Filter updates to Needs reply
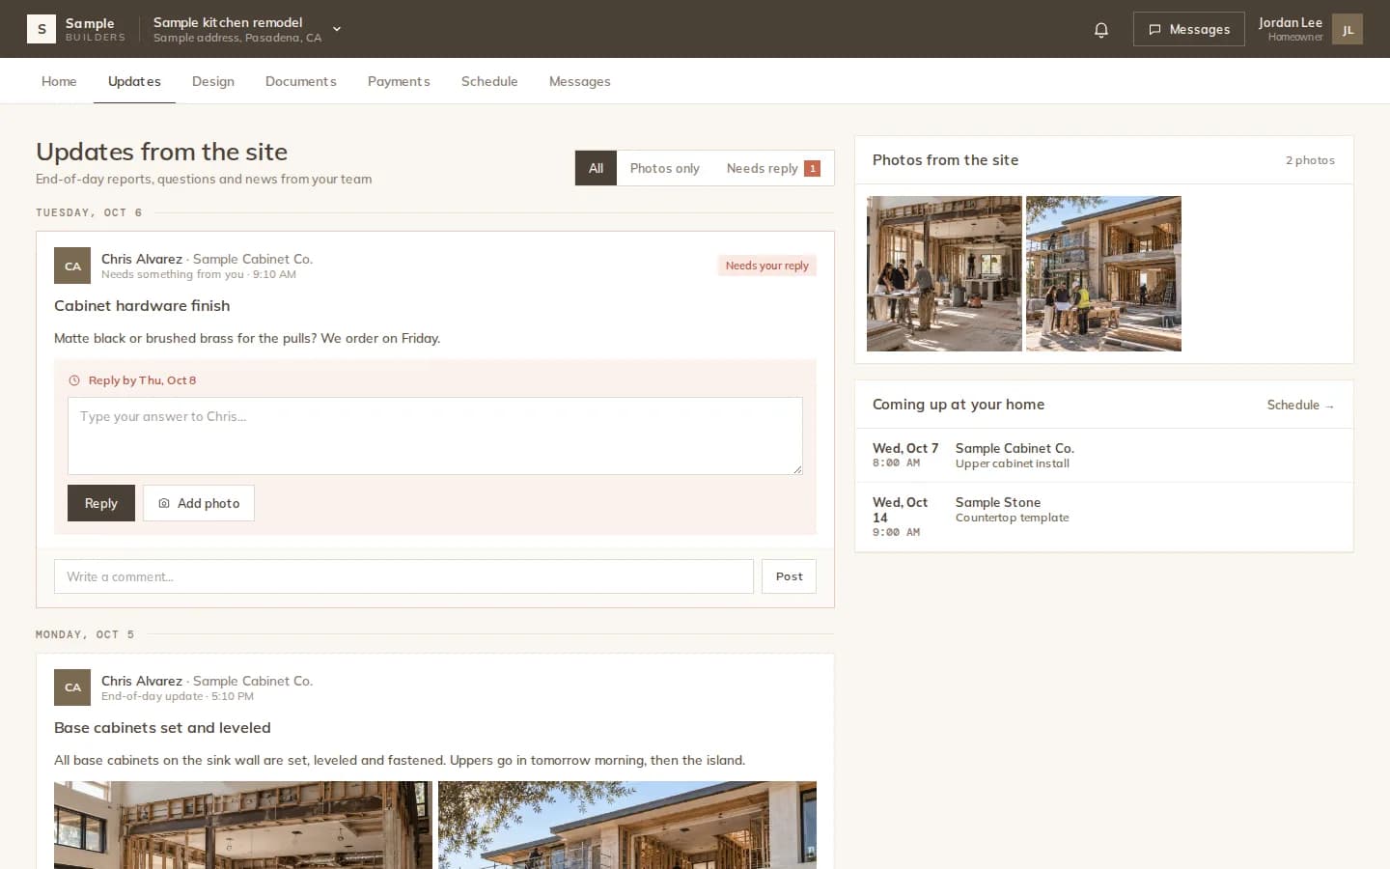The image size is (1390, 869). point(773,168)
